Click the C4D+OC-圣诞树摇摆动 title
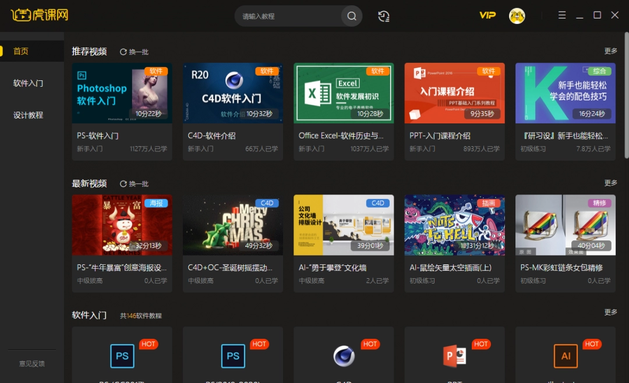Screen dimensions: 629x383 coord(230,268)
